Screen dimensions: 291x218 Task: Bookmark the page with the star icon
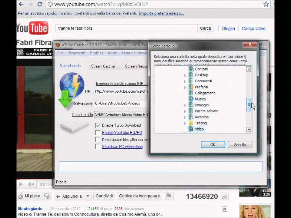266,4
